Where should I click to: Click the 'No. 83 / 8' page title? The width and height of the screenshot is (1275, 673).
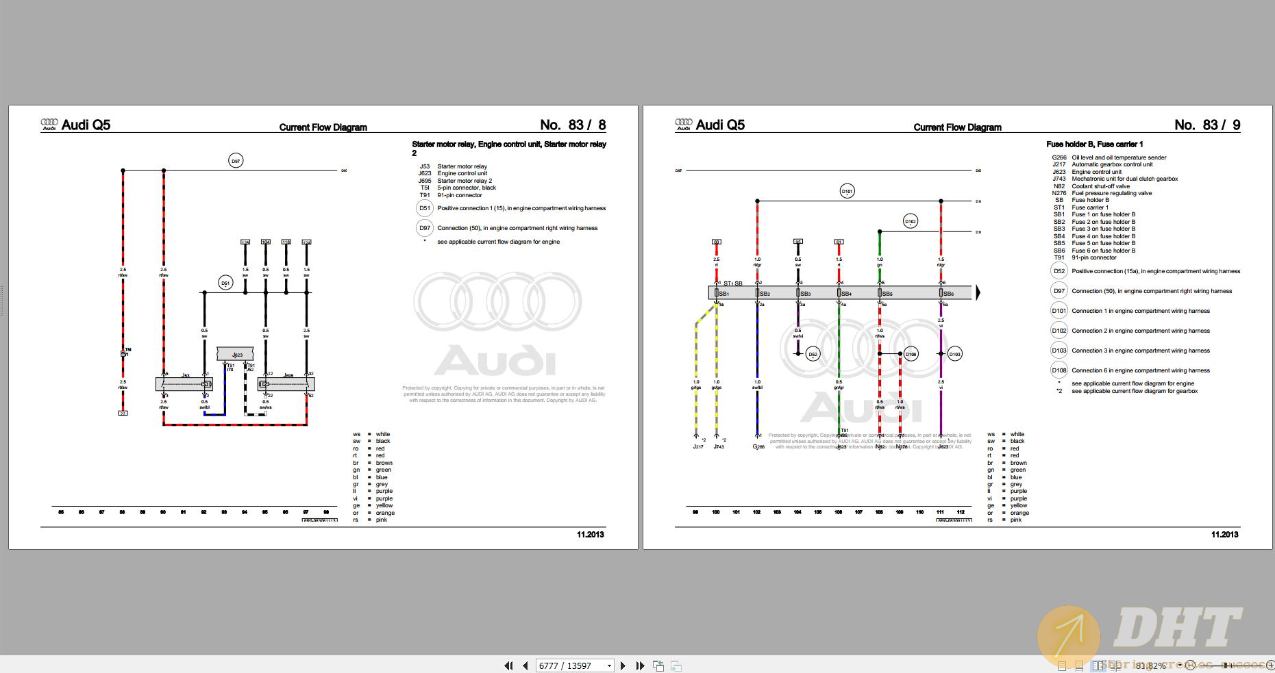(x=573, y=125)
